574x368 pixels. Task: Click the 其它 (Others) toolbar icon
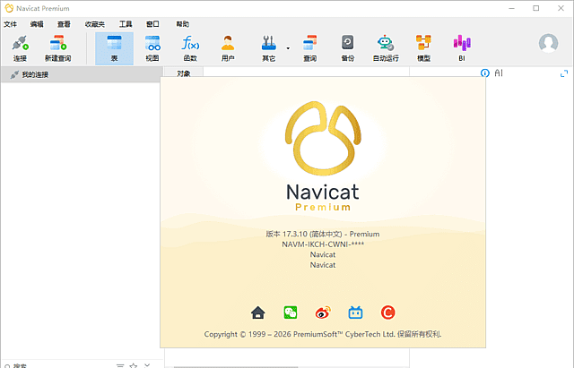click(x=268, y=48)
